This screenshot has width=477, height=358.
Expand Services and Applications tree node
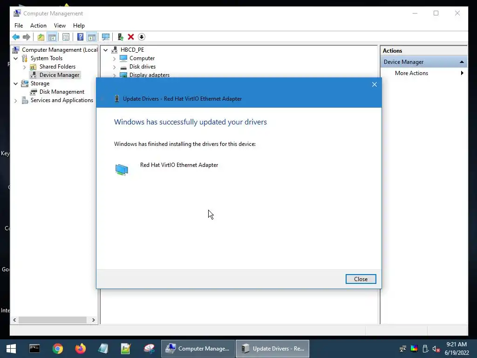point(15,101)
